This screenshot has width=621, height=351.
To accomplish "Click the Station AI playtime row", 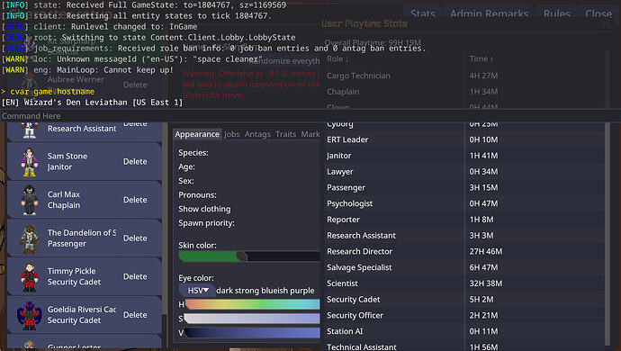I will click(465, 331).
